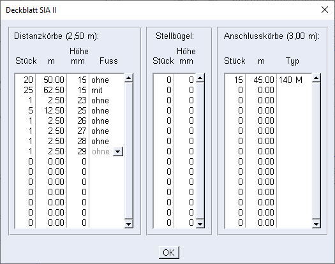
Task: Select the 12.50 m cell
Action: [x=51, y=111]
